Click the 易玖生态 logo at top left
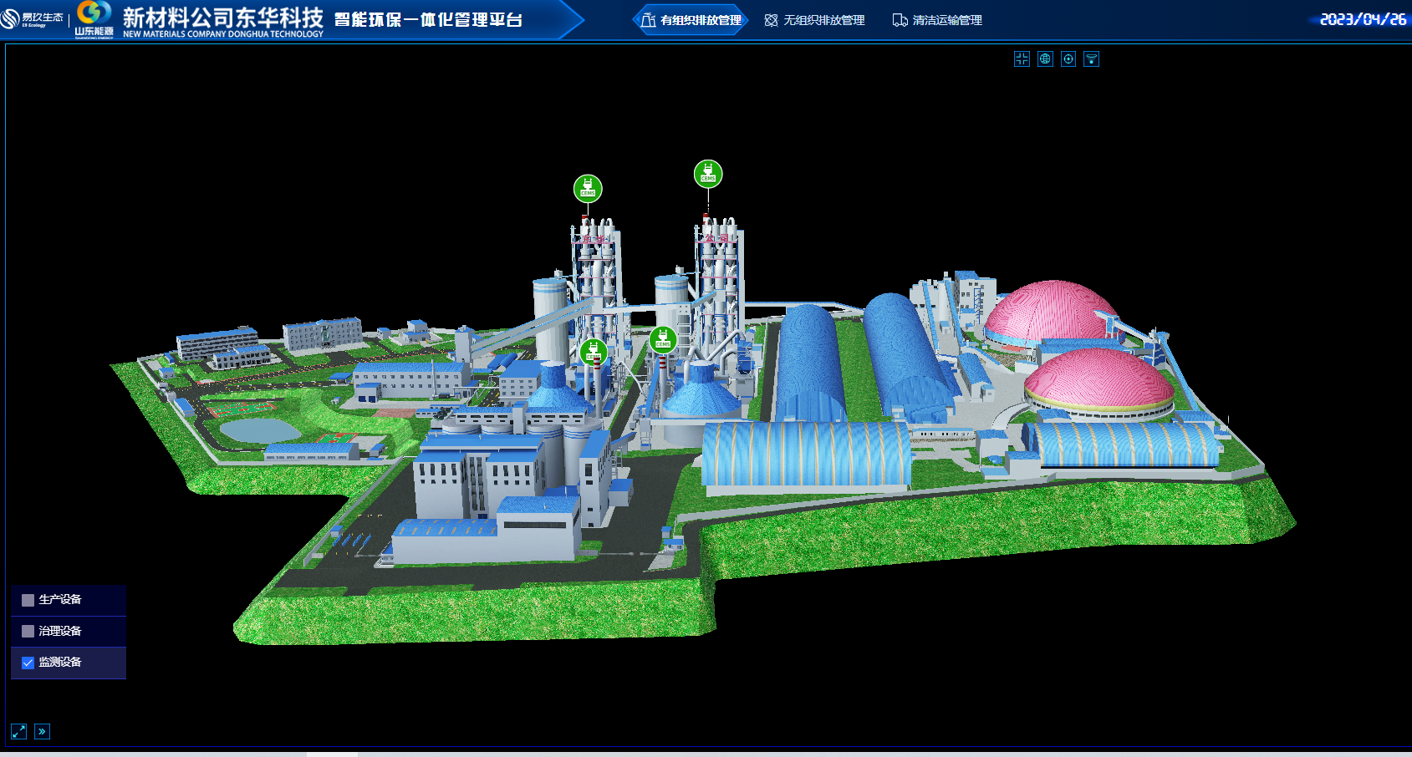Image resolution: width=1412 pixels, height=757 pixels. point(32,19)
